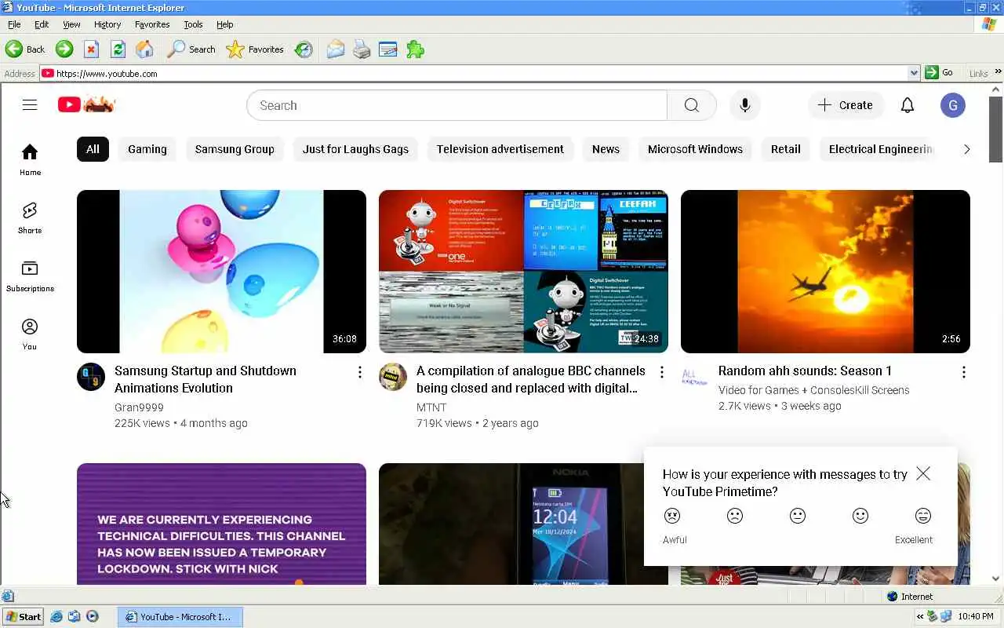Click the Print toolbar icon
This screenshot has width=1004, height=628.
(362, 49)
